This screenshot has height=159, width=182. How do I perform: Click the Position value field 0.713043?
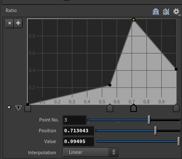[x=78, y=131]
